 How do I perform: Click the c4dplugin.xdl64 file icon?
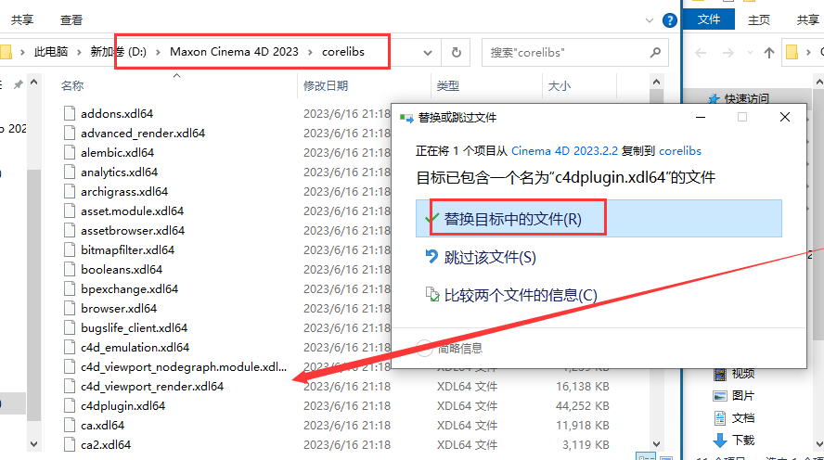tap(70, 405)
